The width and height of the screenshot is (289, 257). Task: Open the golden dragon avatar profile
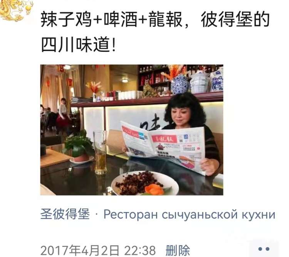[16, 10]
